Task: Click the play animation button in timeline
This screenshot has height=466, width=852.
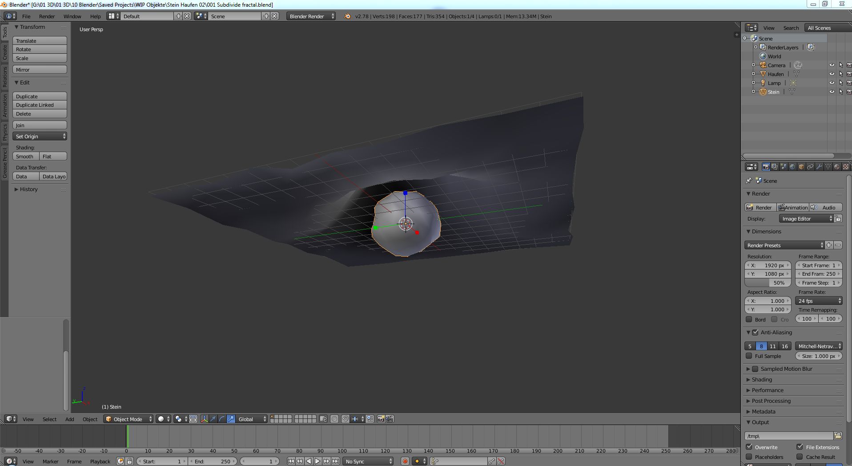Action: coord(317,461)
